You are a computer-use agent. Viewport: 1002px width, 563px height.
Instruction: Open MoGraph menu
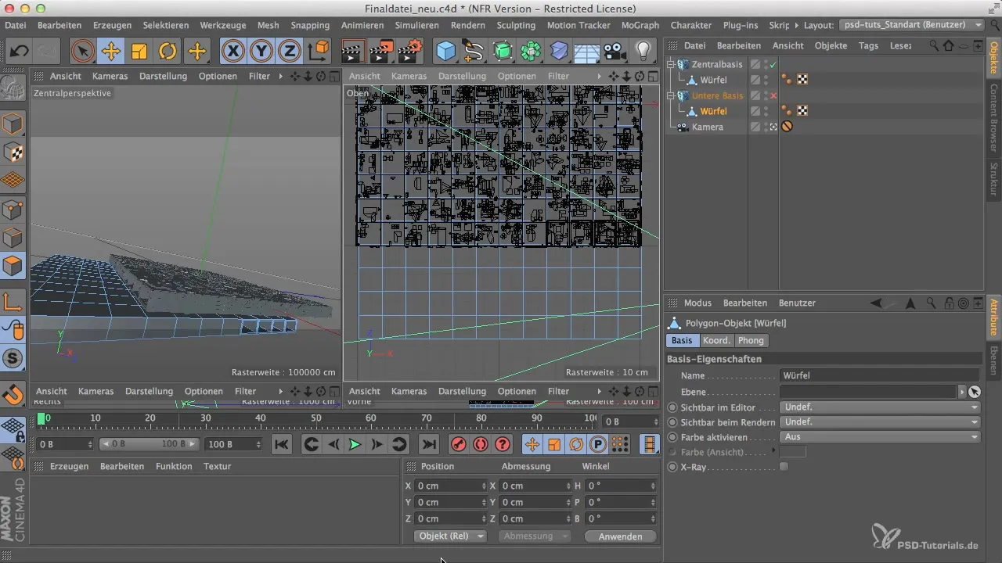pos(640,25)
